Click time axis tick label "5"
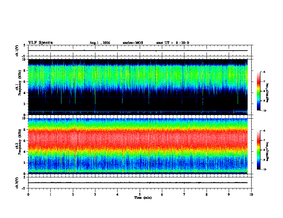283x218 pixels. (x=140, y=194)
